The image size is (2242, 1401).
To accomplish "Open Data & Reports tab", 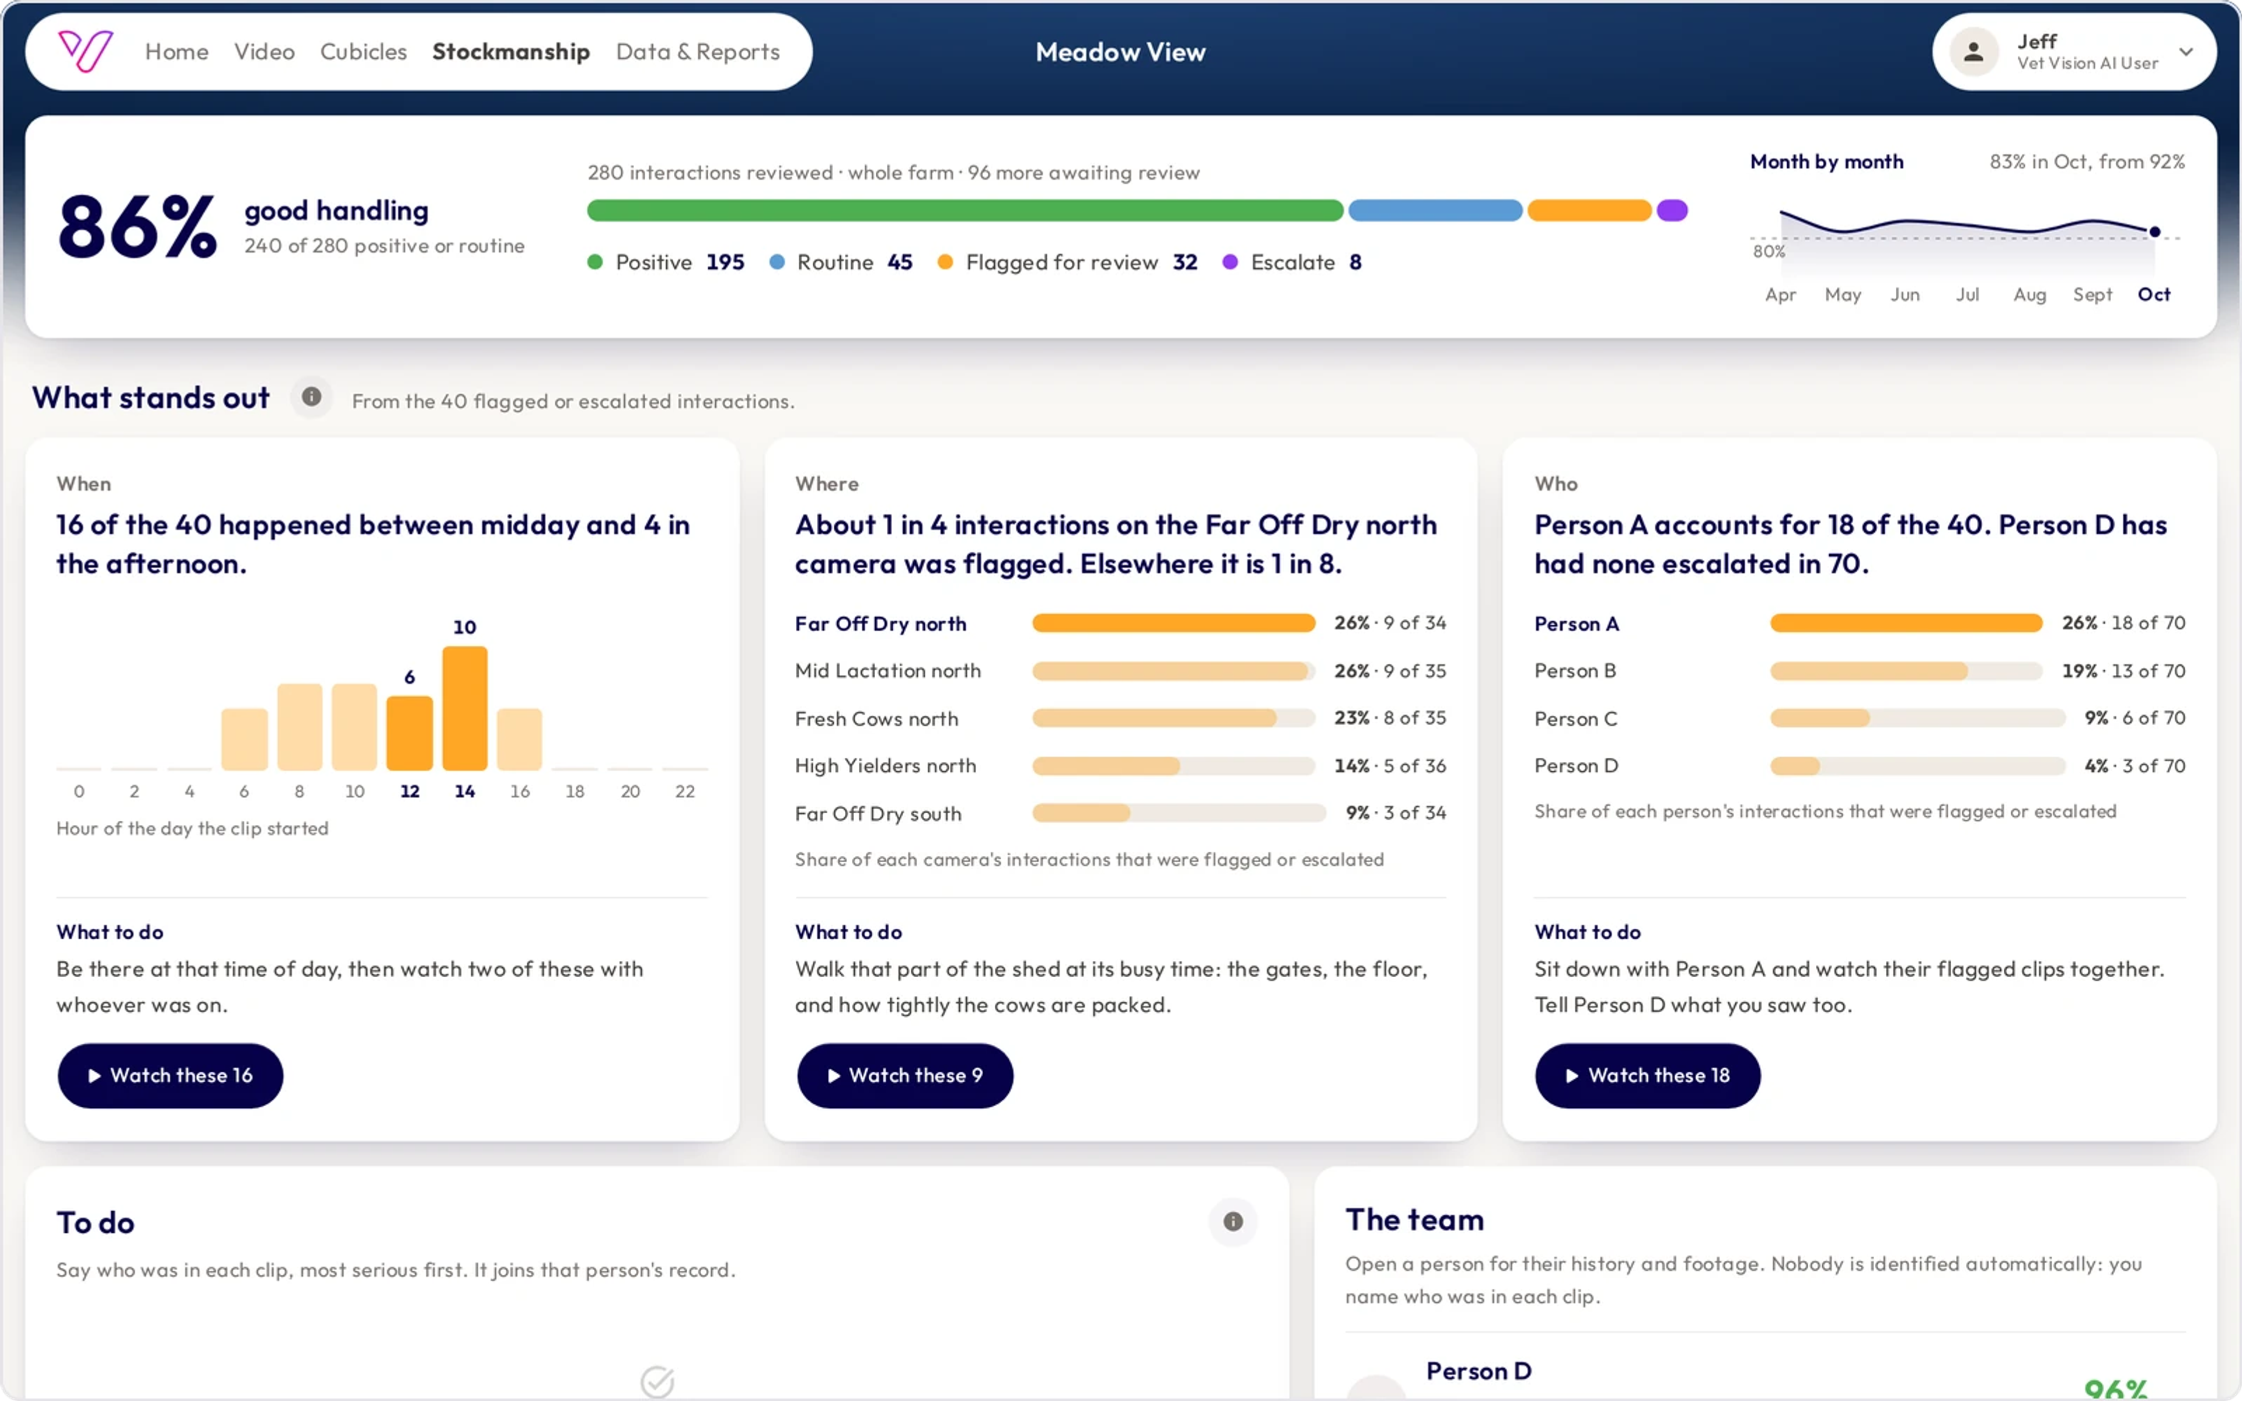I will pyautogui.click(x=698, y=52).
